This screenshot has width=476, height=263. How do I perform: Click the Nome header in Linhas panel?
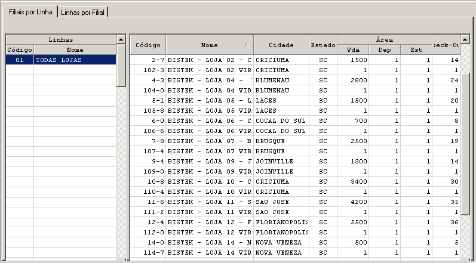pyautogui.click(x=75, y=49)
